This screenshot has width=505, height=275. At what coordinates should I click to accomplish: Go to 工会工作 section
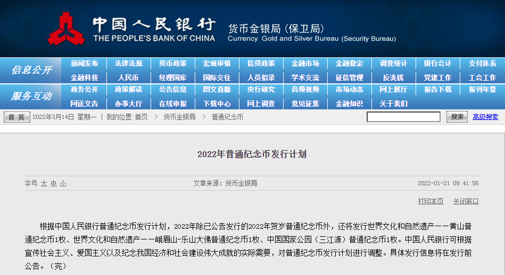(482, 78)
